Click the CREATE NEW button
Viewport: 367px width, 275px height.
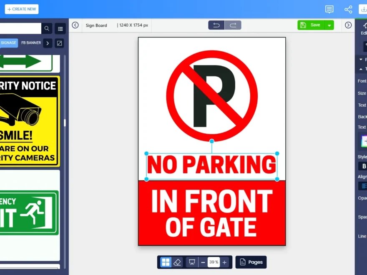pyautogui.click(x=21, y=9)
